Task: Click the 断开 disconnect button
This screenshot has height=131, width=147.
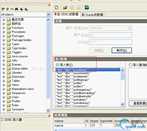Action: [x=122, y=50]
